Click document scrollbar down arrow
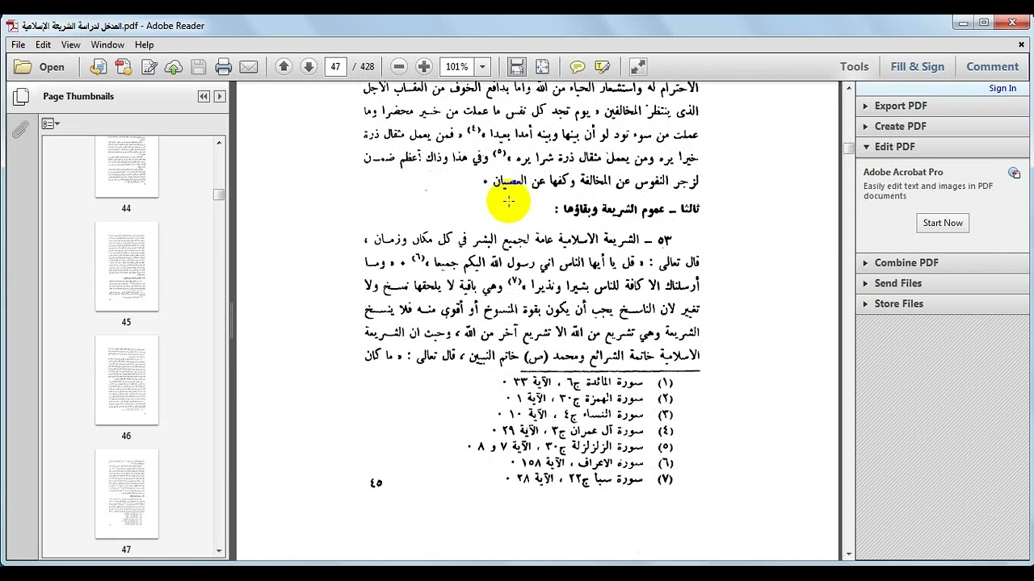1034x581 pixels. (x=848, y=554)
